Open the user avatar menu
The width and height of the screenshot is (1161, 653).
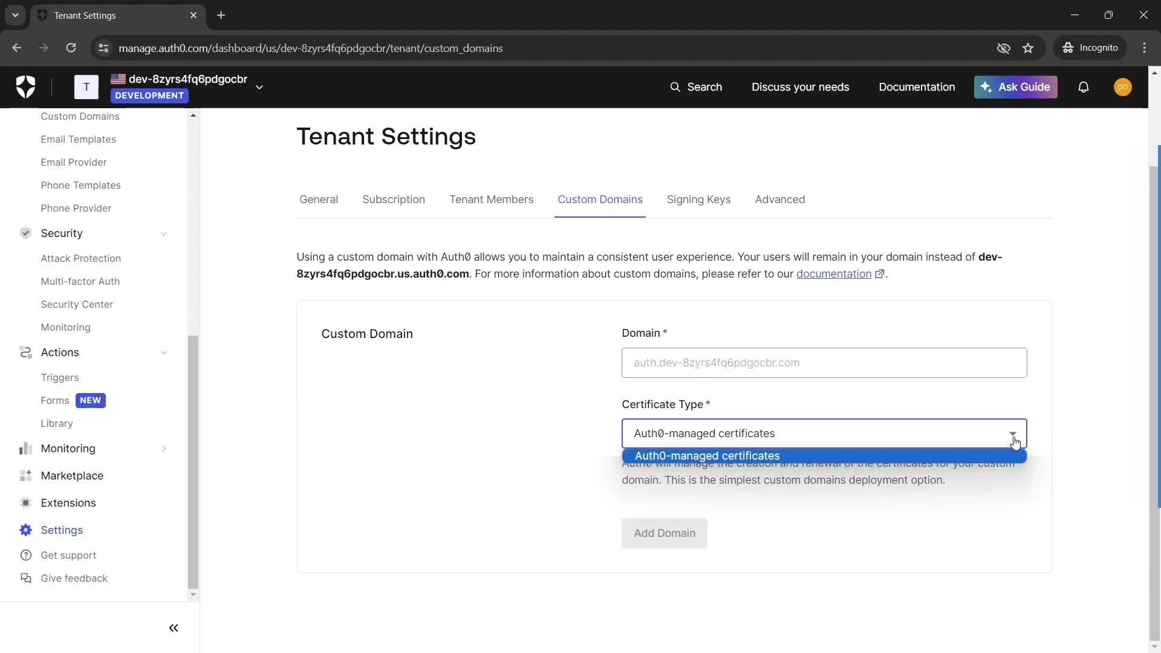[1123, 87]
